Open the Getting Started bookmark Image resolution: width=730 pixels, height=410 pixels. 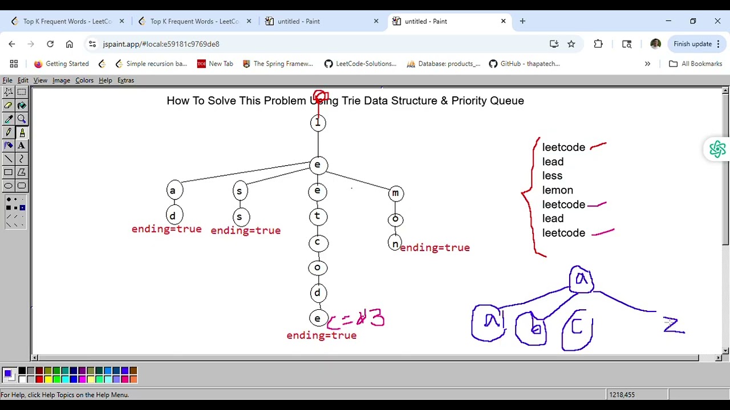click(61, 64)
